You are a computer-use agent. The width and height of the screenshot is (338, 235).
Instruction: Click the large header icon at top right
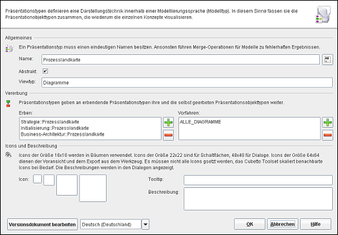click(x=323, y=15)
